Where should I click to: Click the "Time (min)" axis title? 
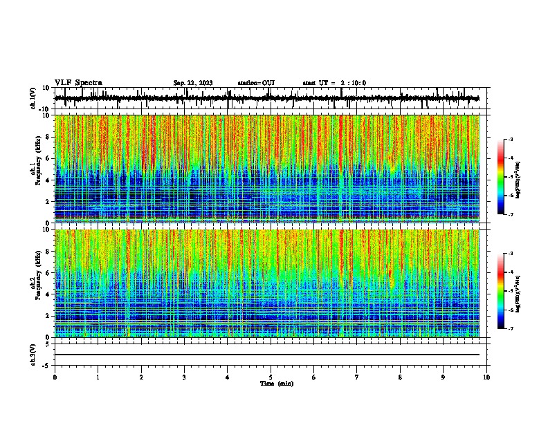point(277,384)
